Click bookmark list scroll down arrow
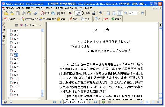This screenshot has width=165, height=107. coord(42,95)
